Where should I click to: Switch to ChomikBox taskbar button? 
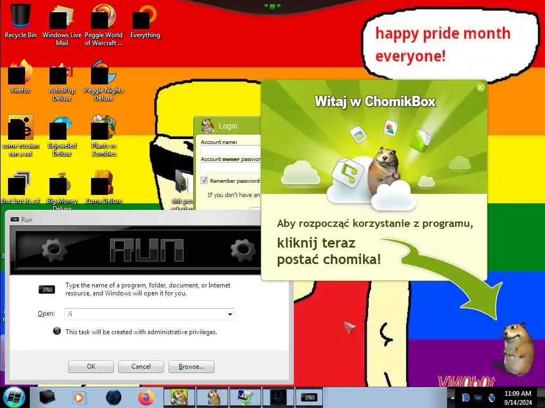pos(179,397)
